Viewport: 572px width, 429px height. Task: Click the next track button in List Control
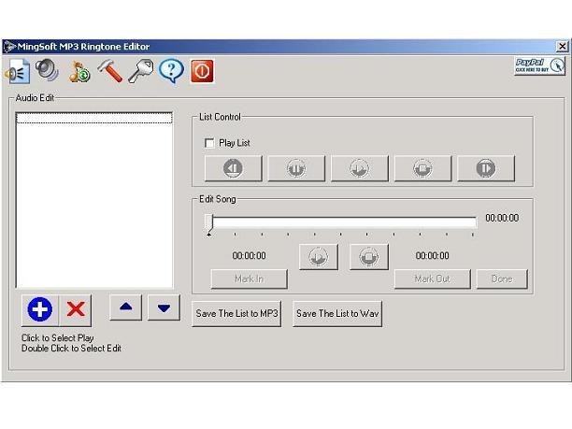[x=486, y=168]
